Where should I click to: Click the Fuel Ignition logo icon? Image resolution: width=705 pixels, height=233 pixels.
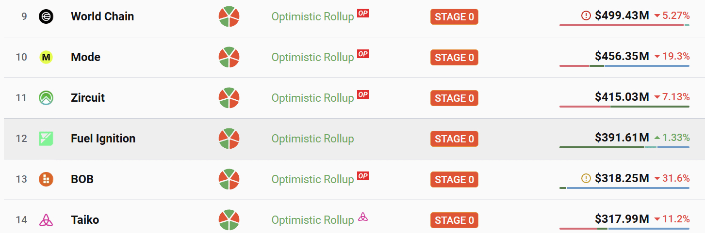(x=46, y=139)
